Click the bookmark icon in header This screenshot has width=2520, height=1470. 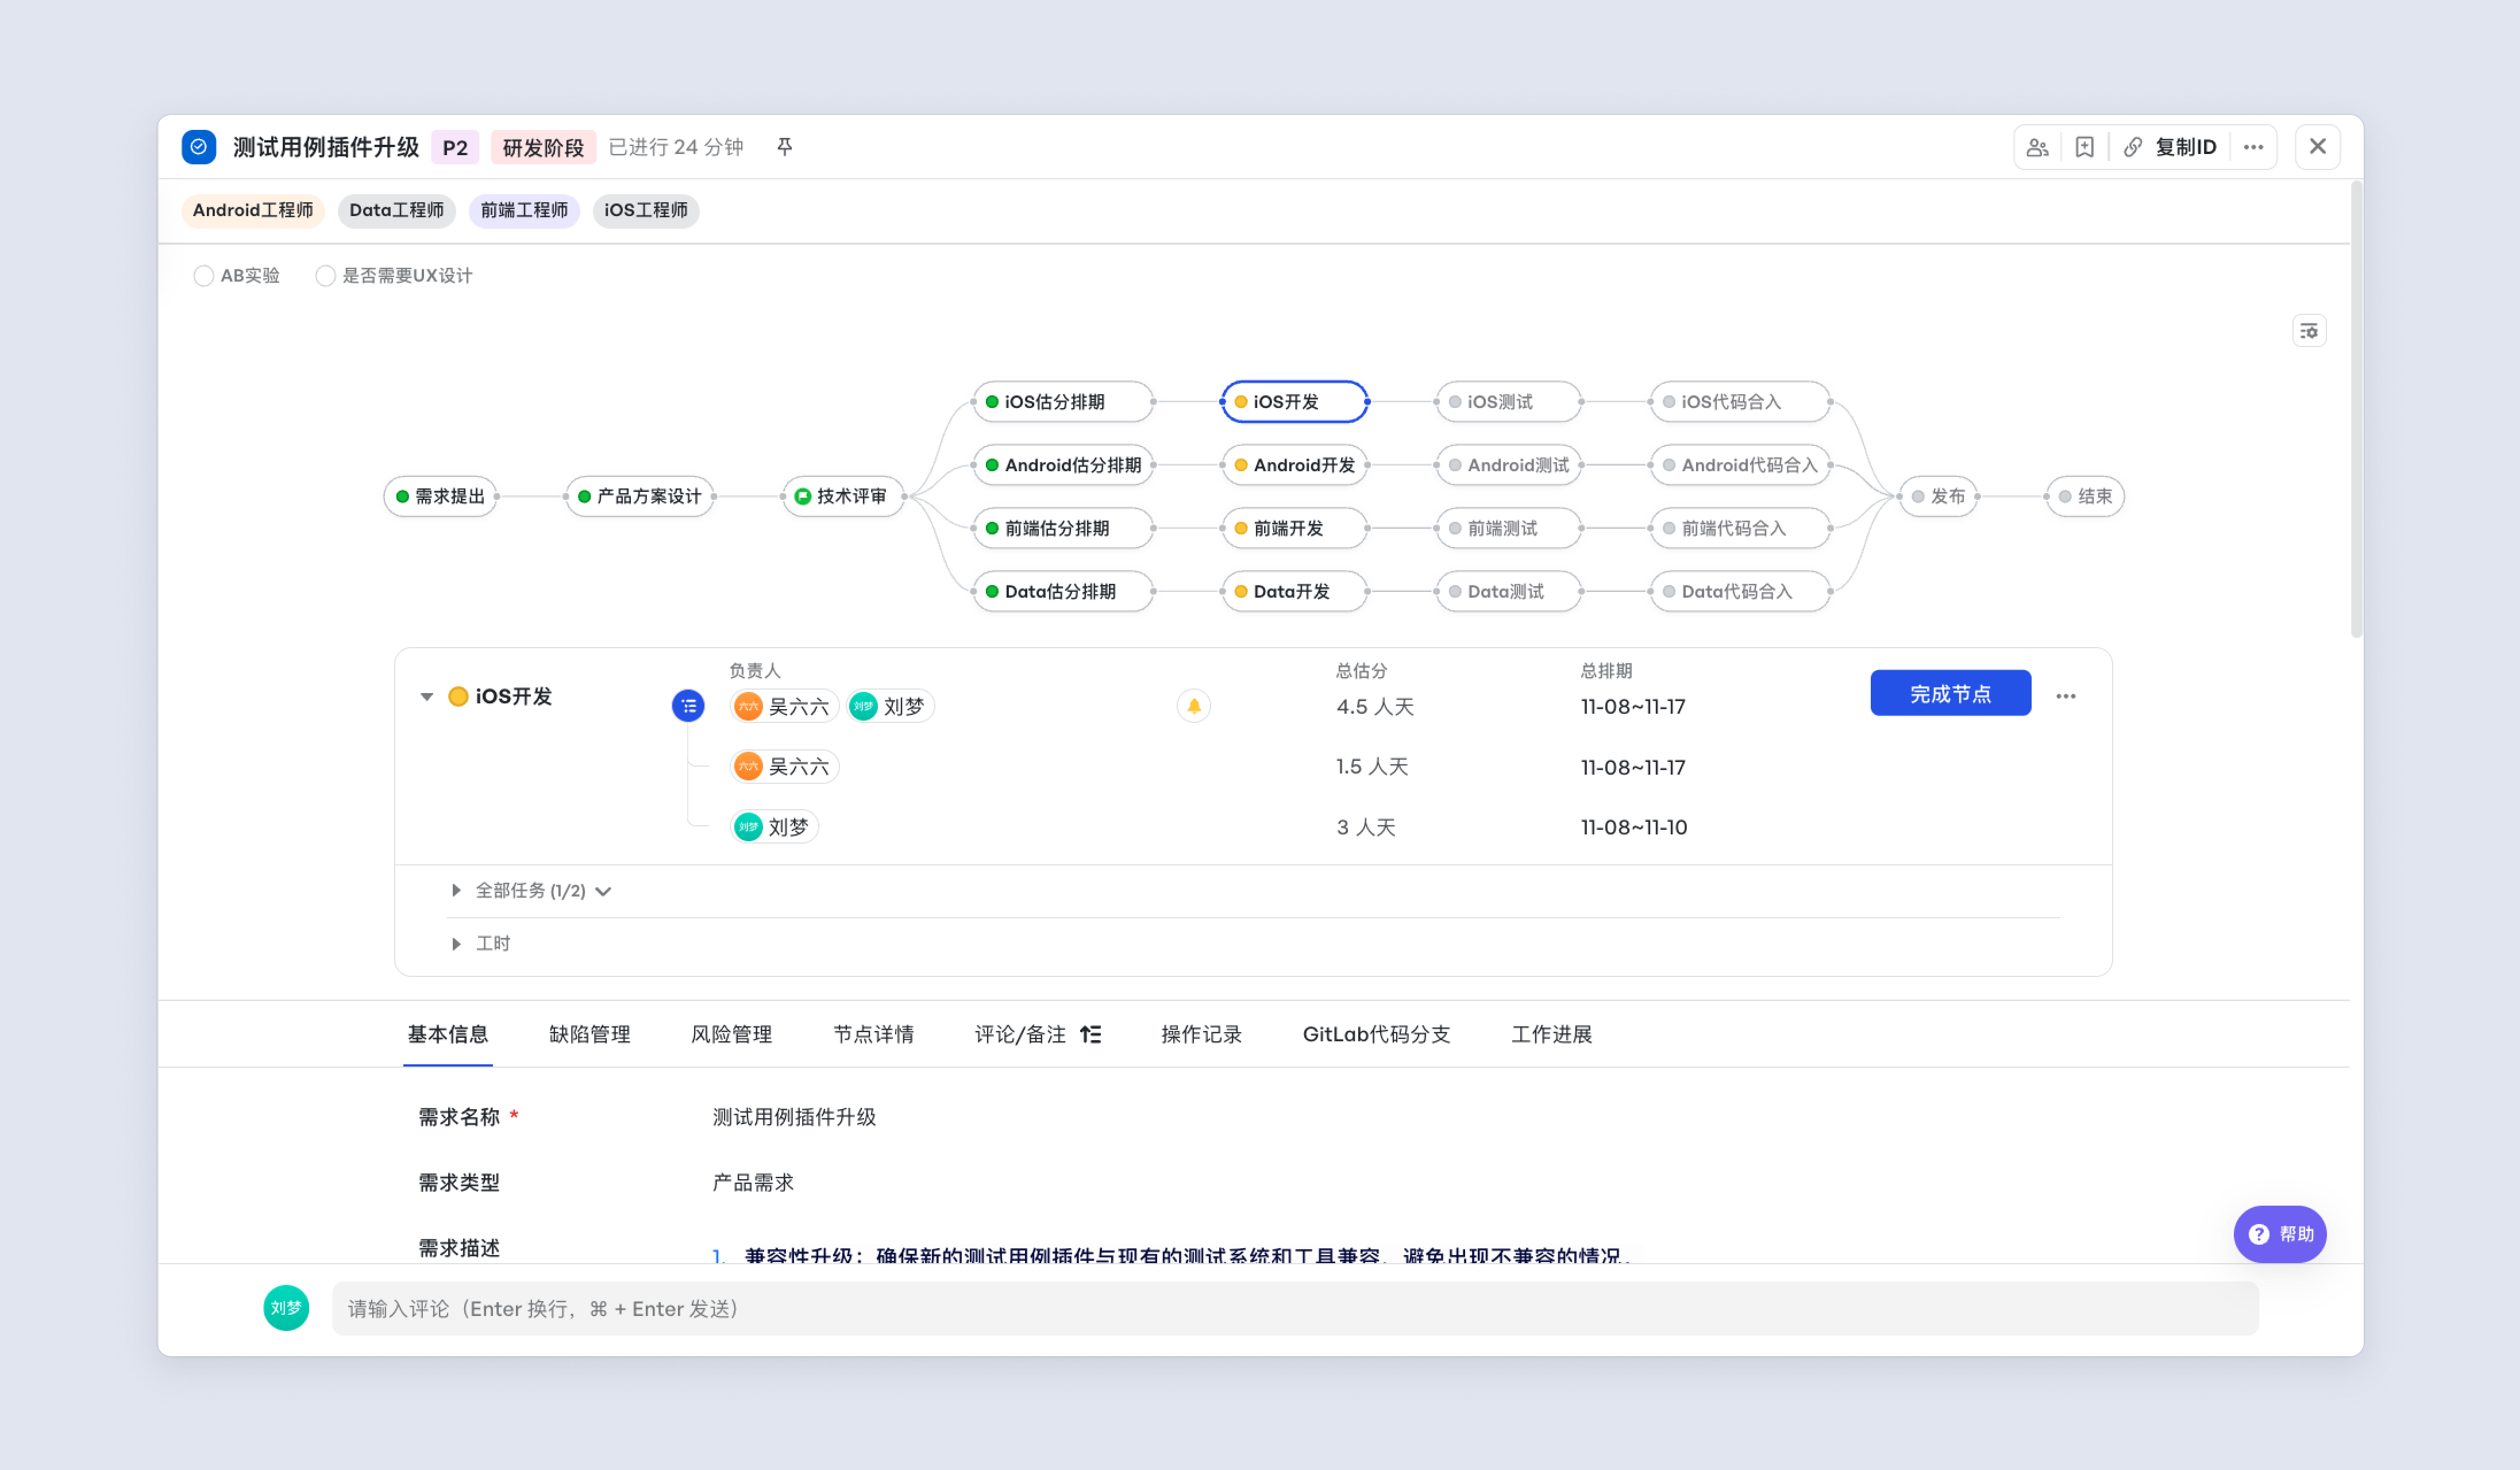coord(2084,147)
